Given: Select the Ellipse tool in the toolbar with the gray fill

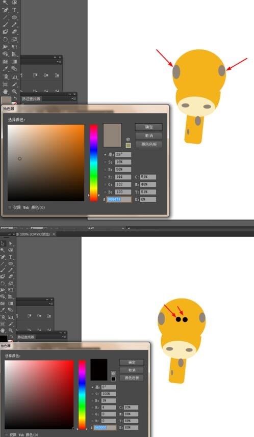Looking at the screenshot, I should (x=14, y=17).
